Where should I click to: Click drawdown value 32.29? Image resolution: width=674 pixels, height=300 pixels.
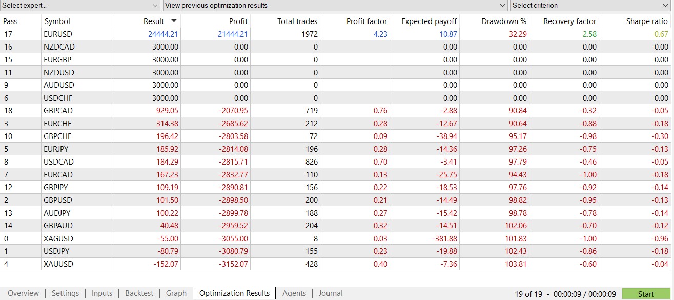tap(518, 34)
